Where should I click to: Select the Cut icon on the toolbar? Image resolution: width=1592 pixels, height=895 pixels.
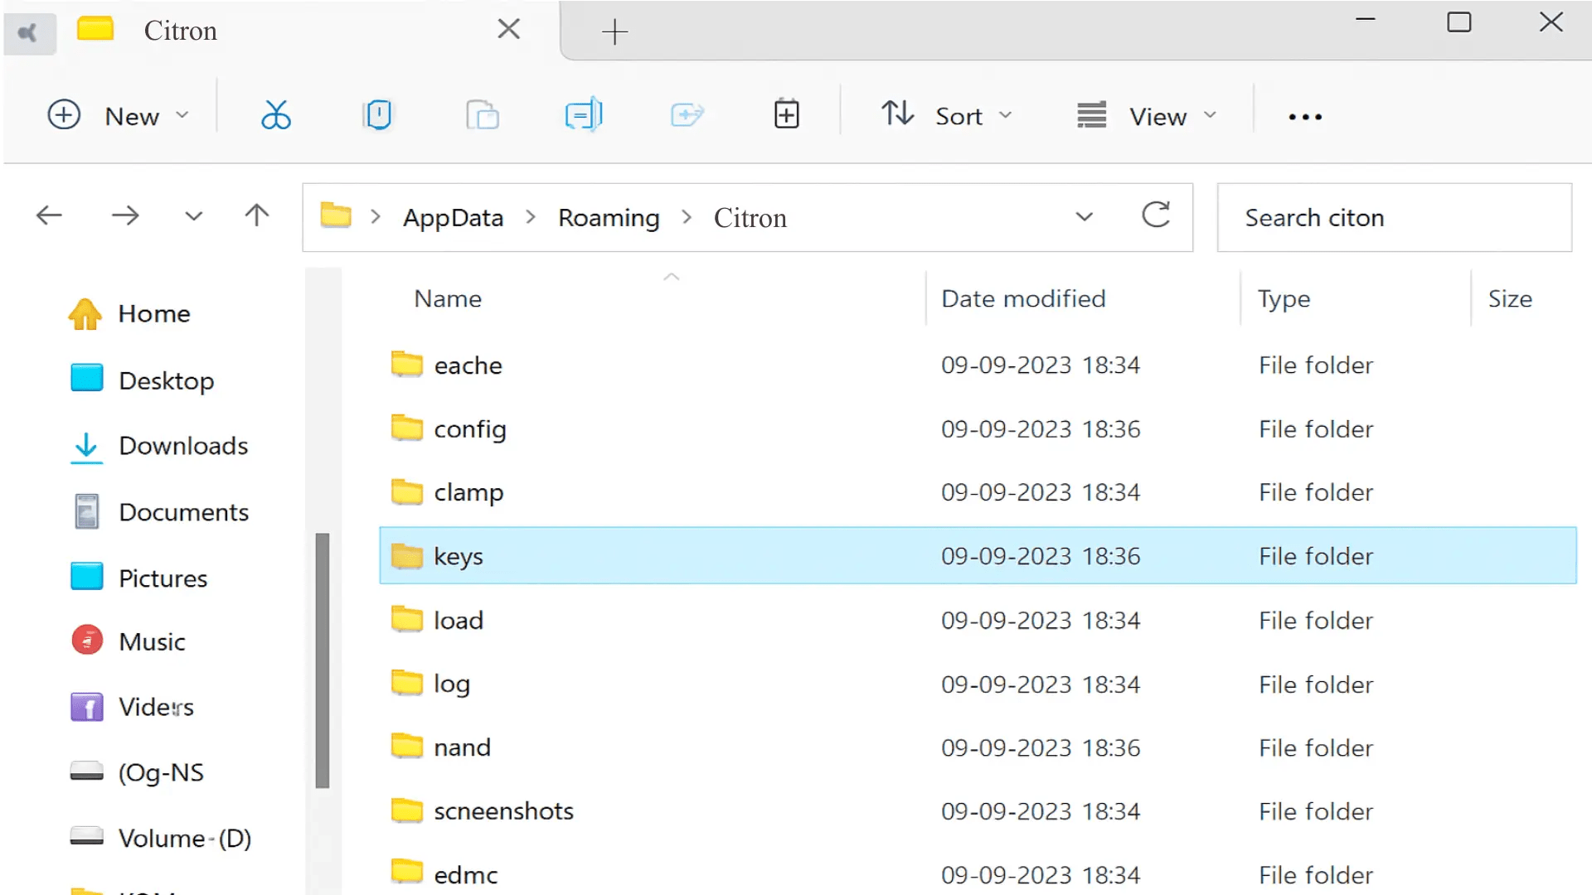276,114
